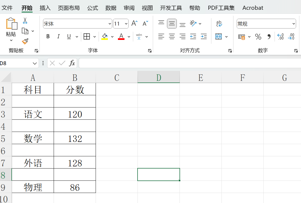
Task: Center text horizontally
Action: [x=172, y=37]
